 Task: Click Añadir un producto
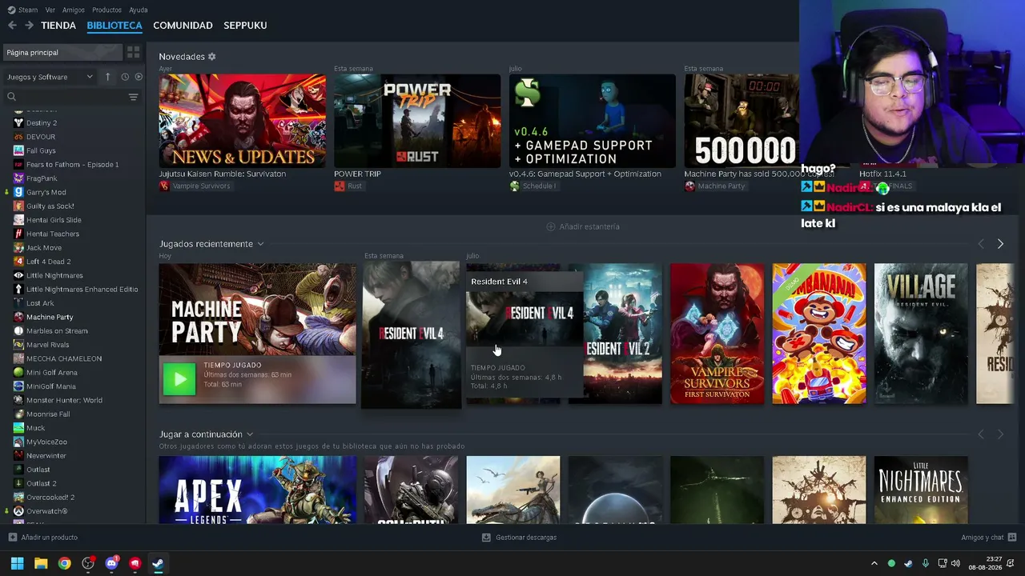click(x=50, y=538)
